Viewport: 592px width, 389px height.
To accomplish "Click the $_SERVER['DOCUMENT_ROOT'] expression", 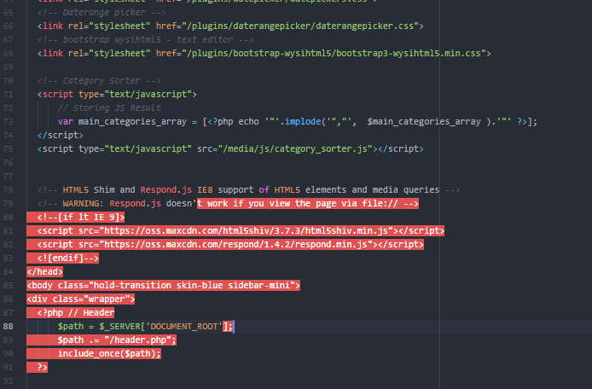I will coord(166,327).
